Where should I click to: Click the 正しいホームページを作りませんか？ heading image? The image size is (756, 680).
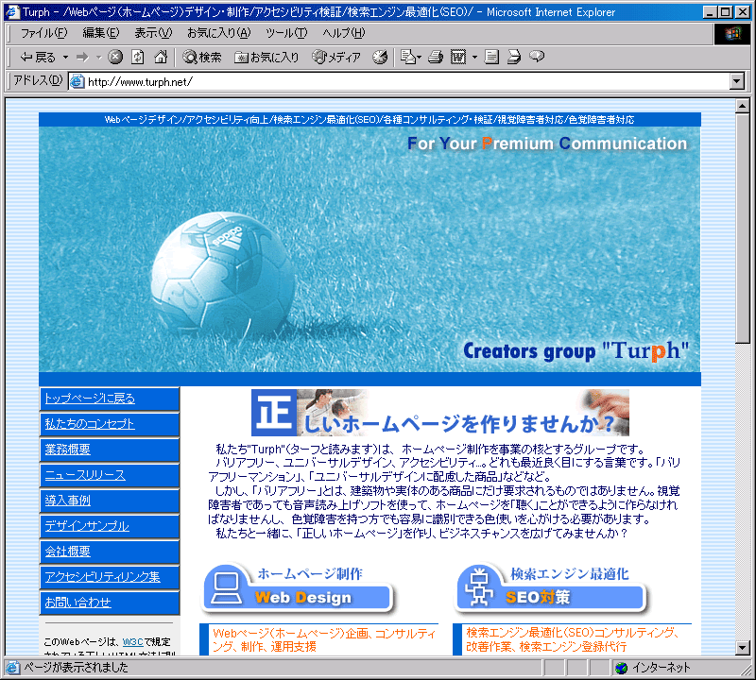(440, 413)
